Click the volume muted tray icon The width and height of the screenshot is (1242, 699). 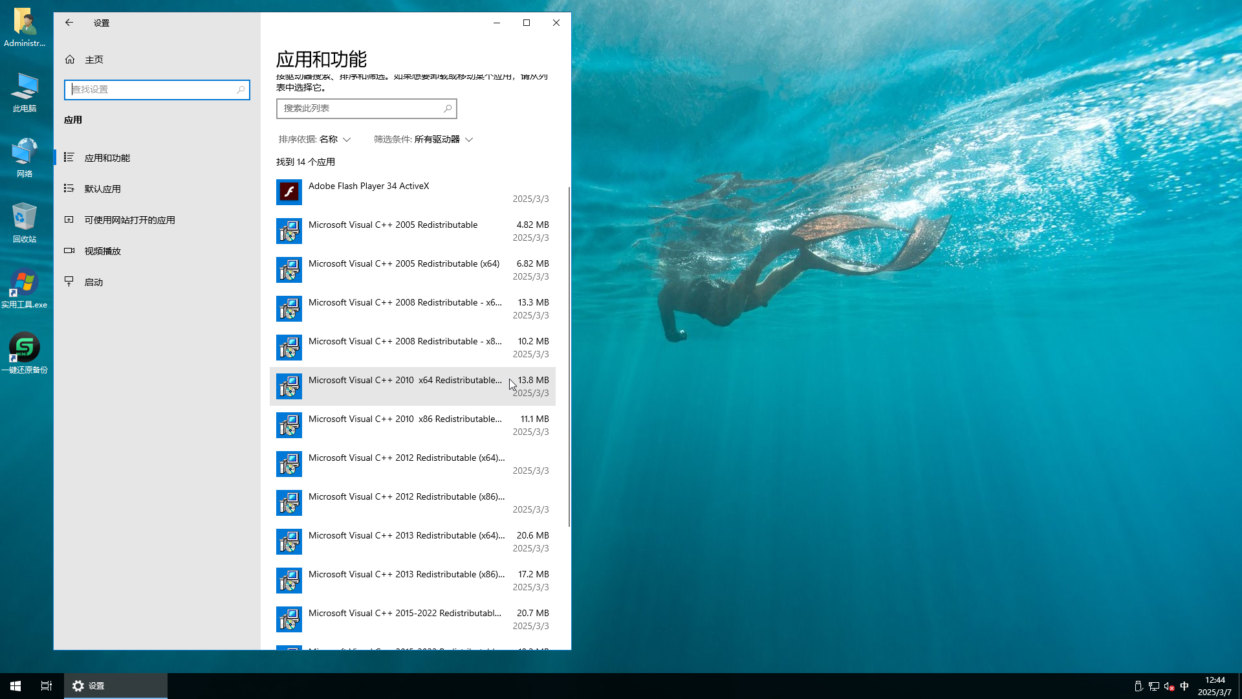coord(1169,686)
